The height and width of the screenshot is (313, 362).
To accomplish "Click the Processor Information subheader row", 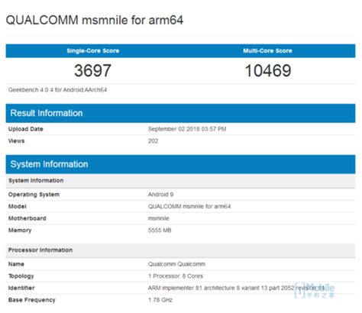I will [180, 250].
